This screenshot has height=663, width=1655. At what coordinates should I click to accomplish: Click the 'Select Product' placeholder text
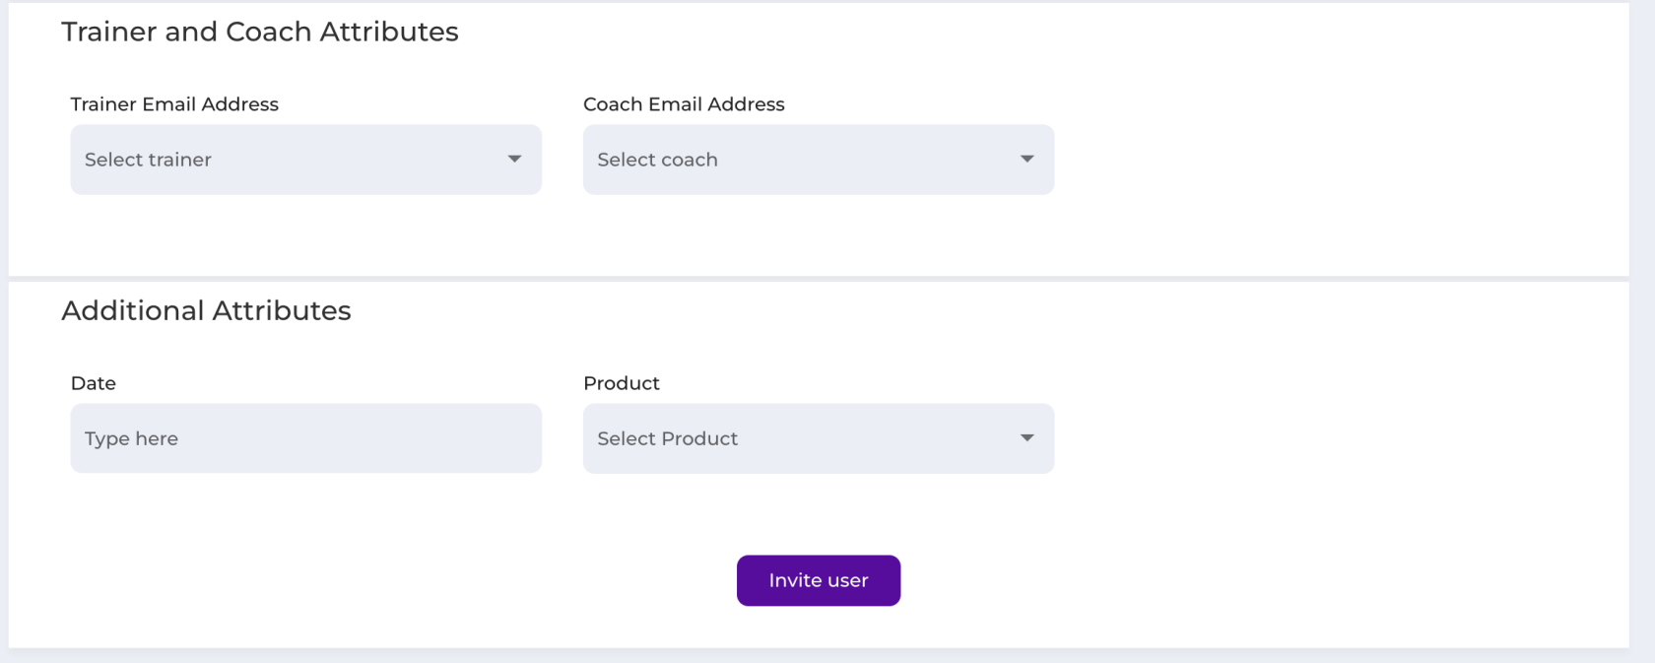pos(667,438)
